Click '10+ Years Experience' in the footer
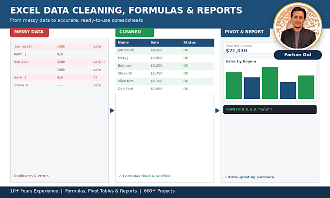Image resolution: width=330 pixels, height=198 pixels. click(x=34, y=191)
